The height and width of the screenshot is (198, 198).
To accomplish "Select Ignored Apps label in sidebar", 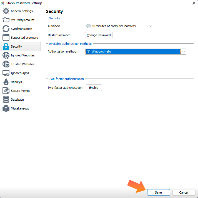I will (x=20, y=73).
